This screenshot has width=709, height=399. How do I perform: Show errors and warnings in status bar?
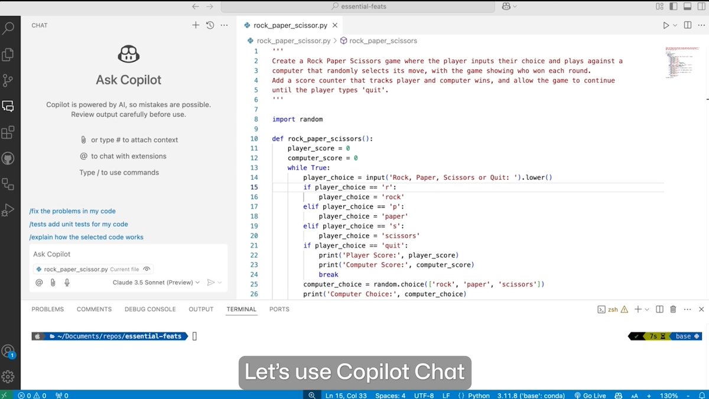[x=31, y=395]
